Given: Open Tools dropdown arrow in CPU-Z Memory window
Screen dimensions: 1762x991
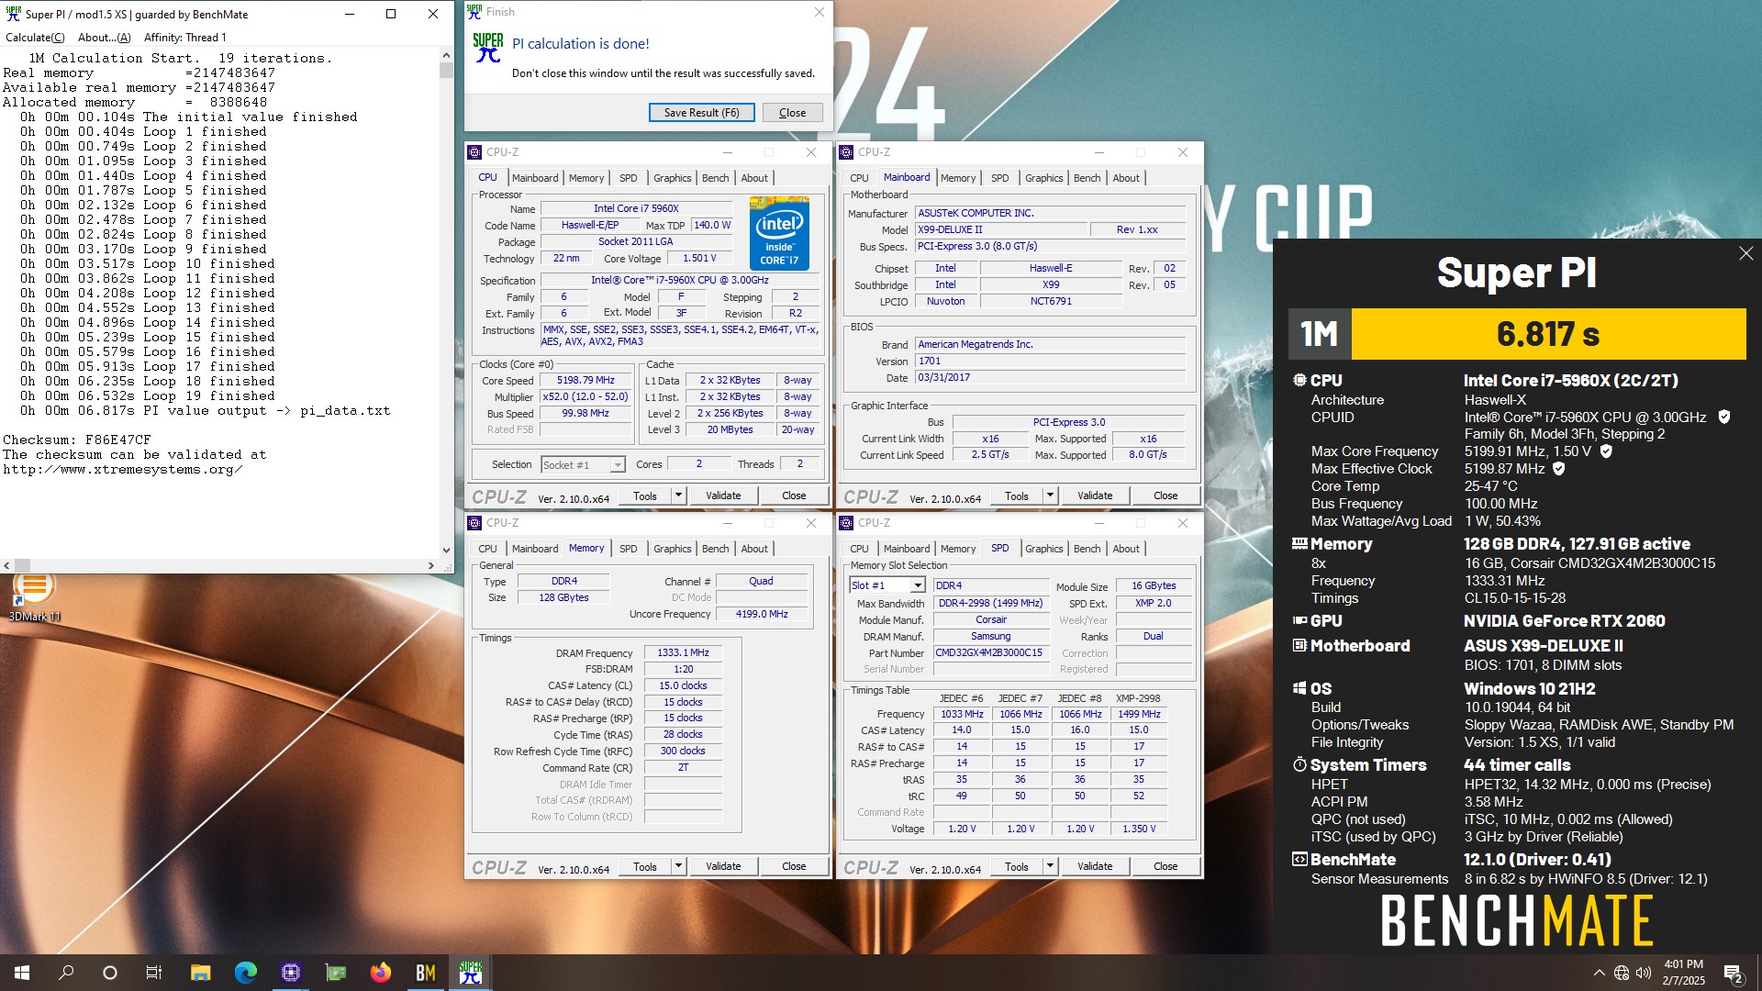Looking at the screenshot, I should [x=678, y=866].
